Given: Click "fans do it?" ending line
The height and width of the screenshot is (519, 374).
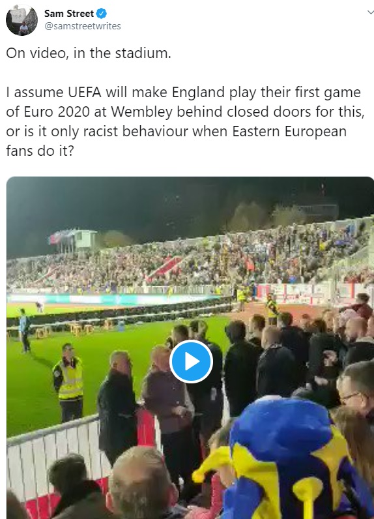Looking at the screenshot, I should [40, 151].
